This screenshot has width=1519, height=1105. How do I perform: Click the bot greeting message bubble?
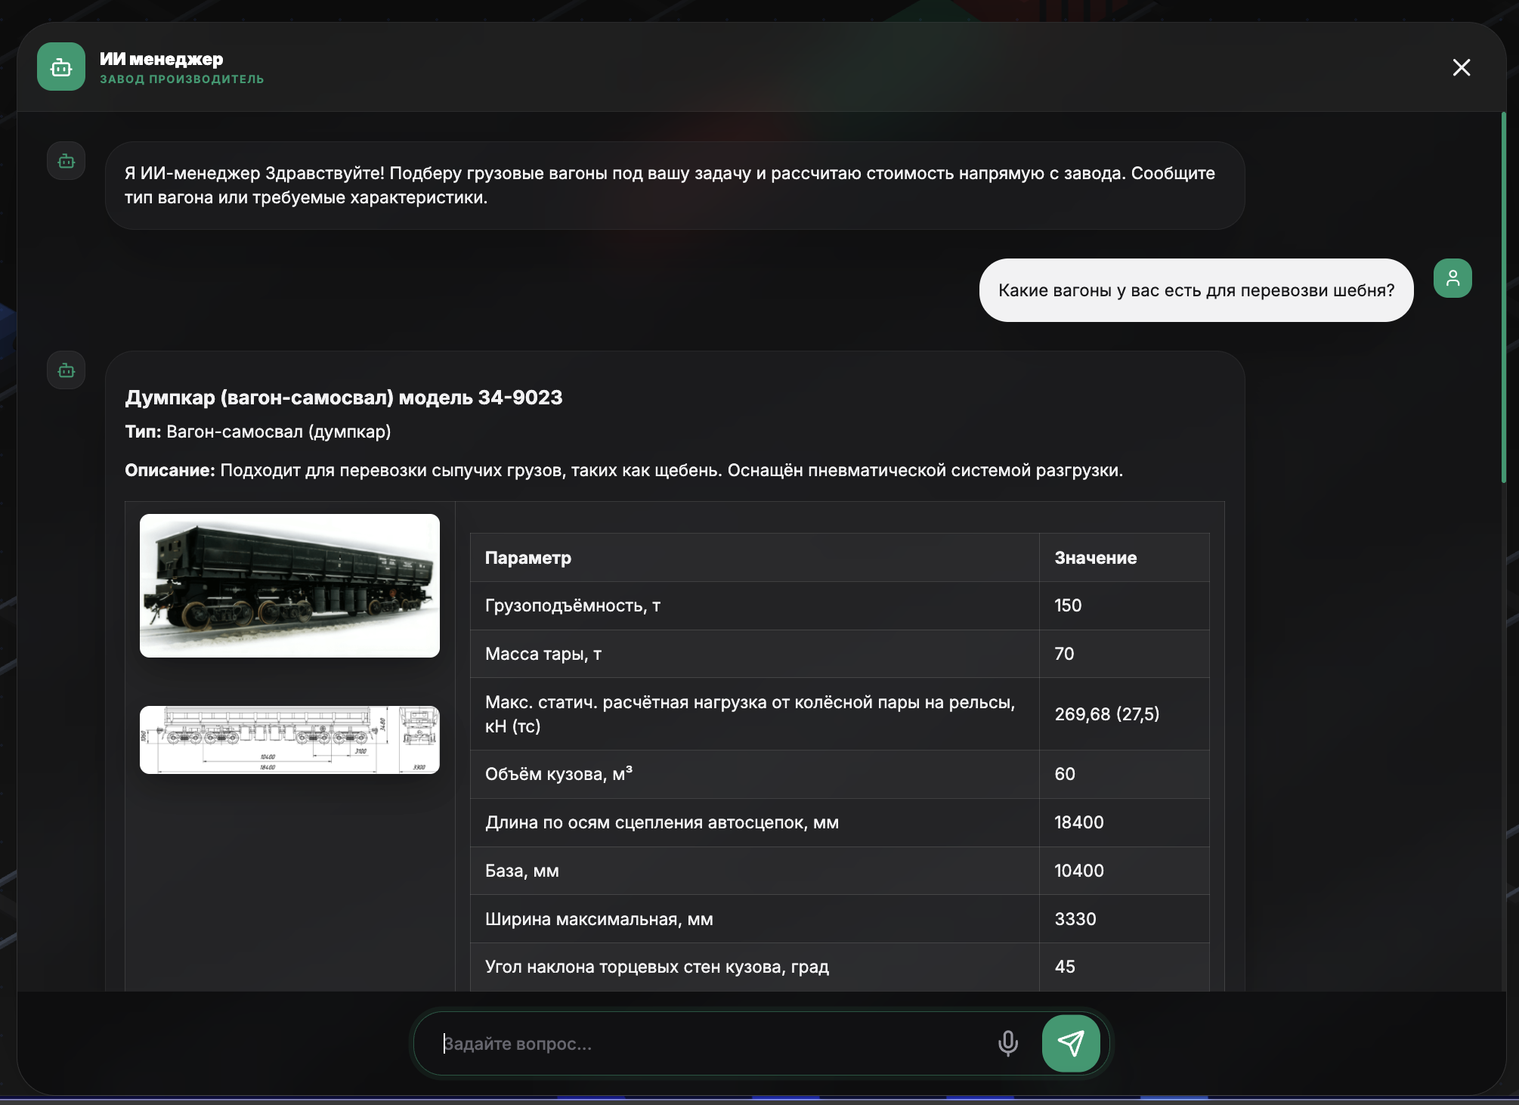(674, 185)
